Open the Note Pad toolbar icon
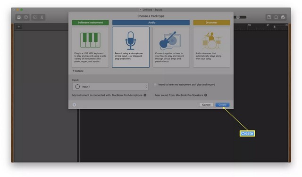 coord(269,17)
